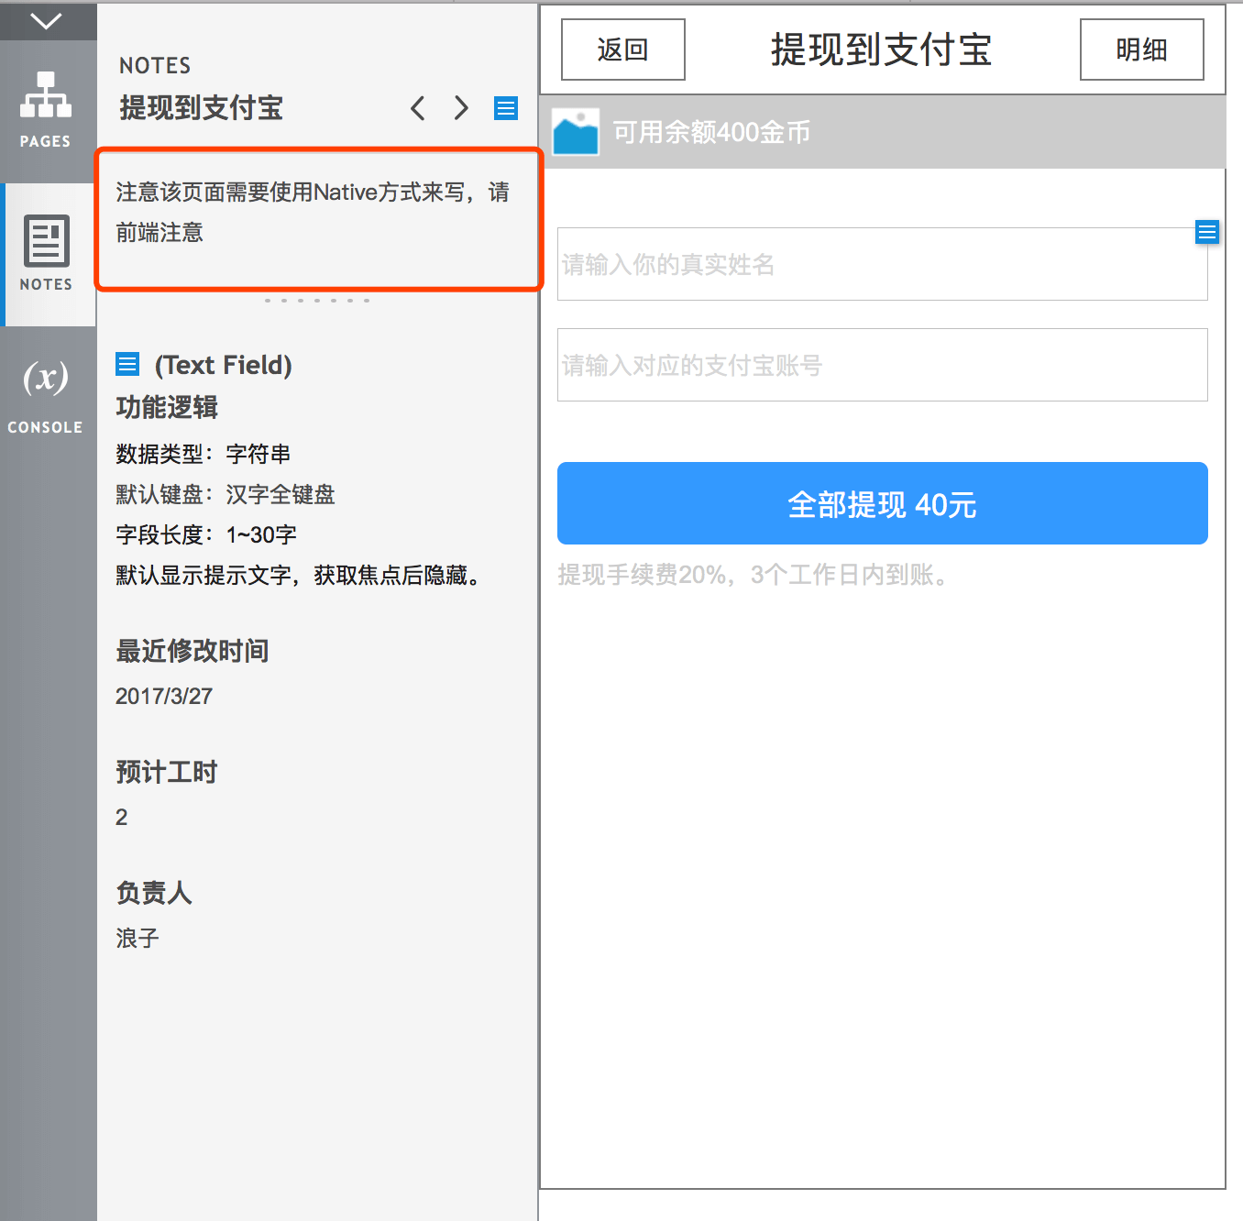Click the 全部提现 40元 button

pos(883,503)
